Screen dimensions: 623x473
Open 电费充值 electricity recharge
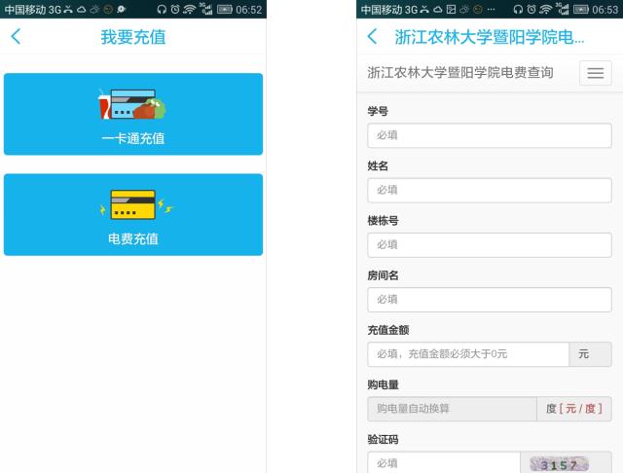pyautogui.click(x=133, y=214)
